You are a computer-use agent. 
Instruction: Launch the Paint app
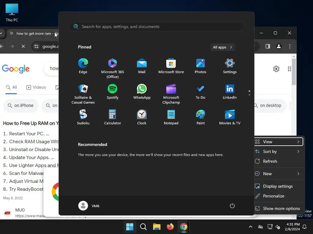click(201, 117)
